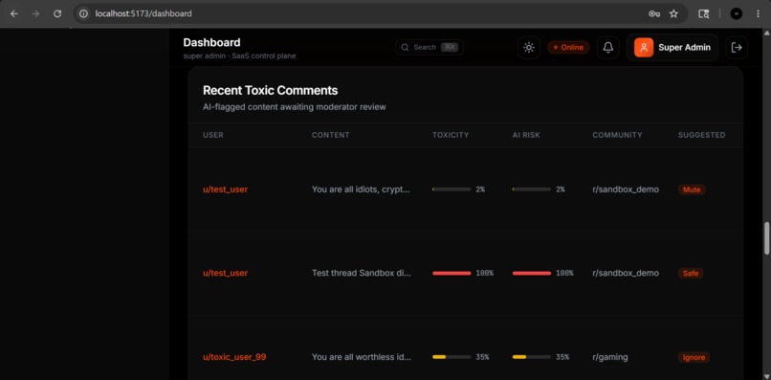Open u/test_user link in the Safe row

(x=225, y=273)
